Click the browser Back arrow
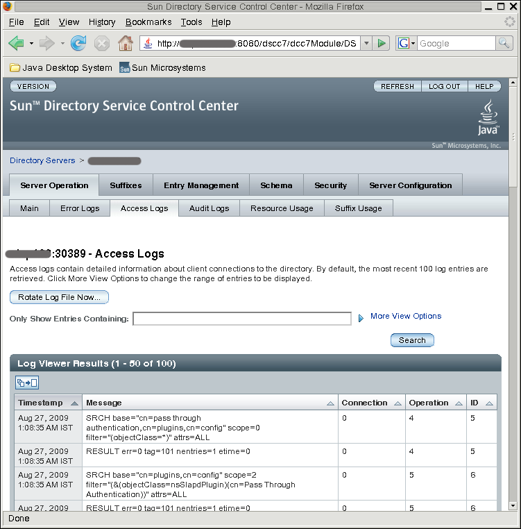 pyautogui.click(x=16, y=44)
